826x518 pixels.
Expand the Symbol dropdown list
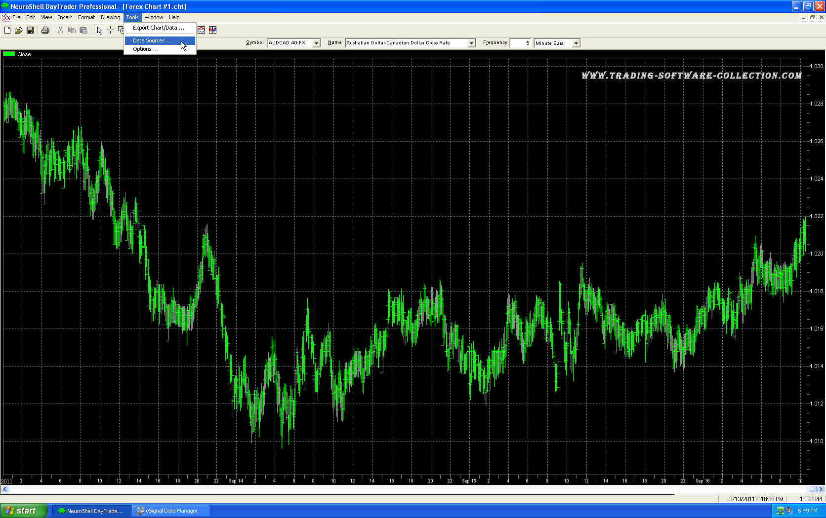point(316,43)
